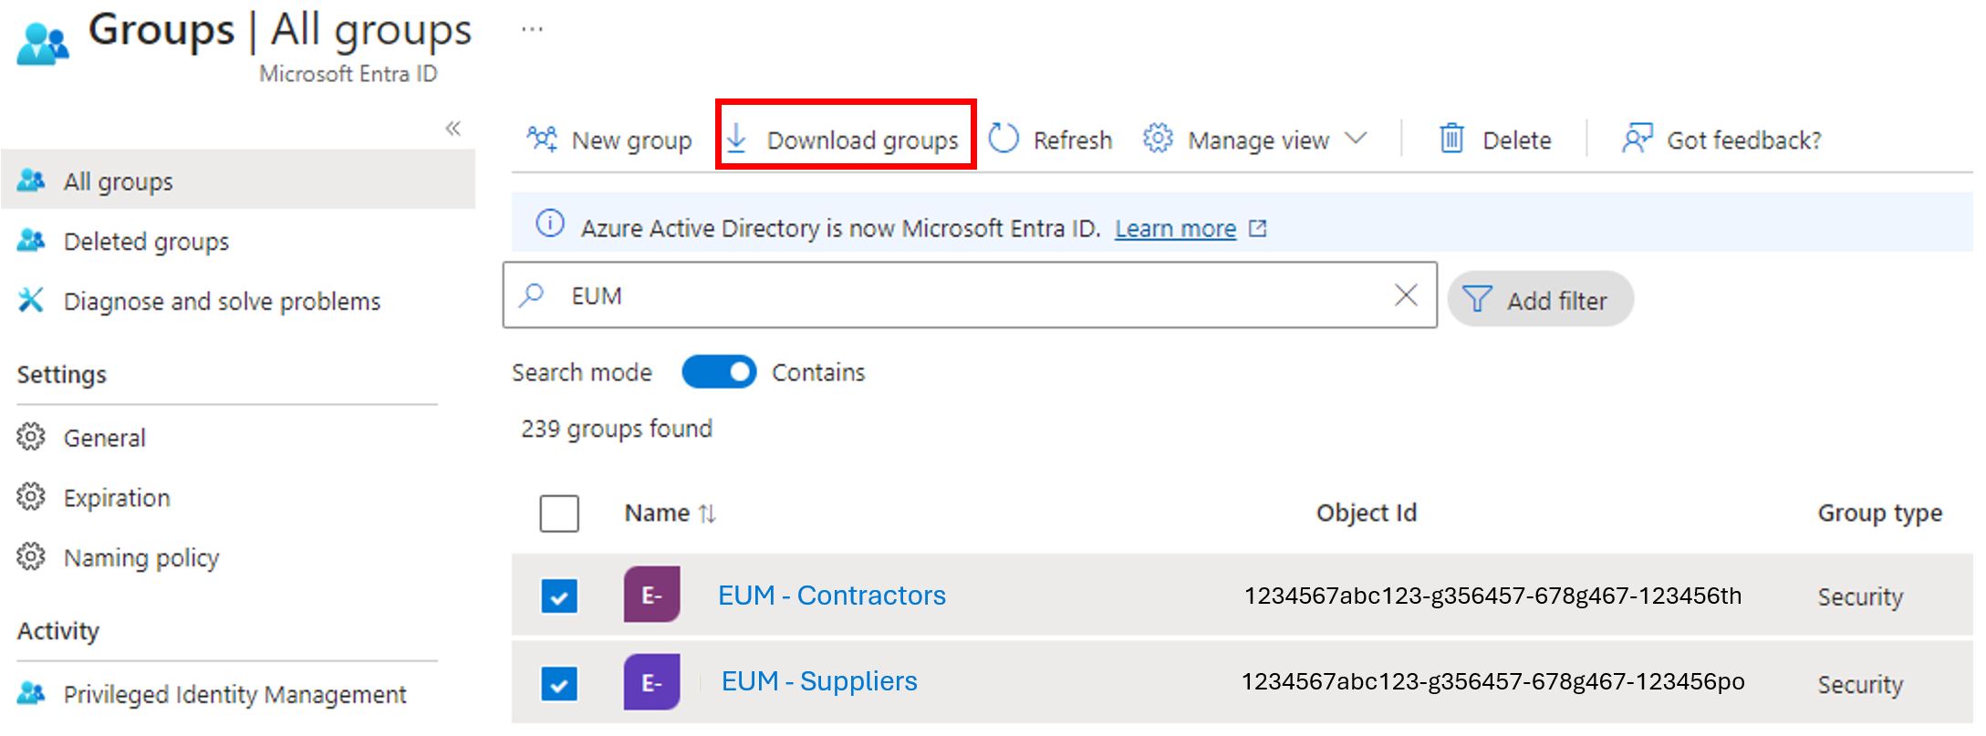Uncheck the EUM - Contractors checkbox

(559, 596)
